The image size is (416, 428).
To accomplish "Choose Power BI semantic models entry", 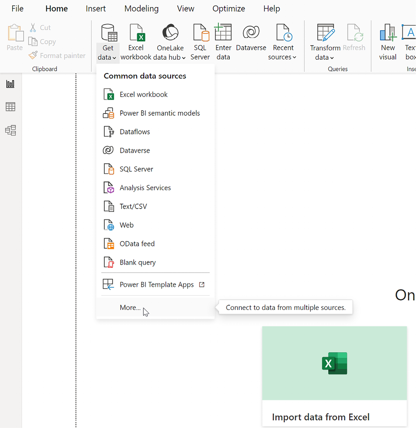I will [x=155, y=113].
